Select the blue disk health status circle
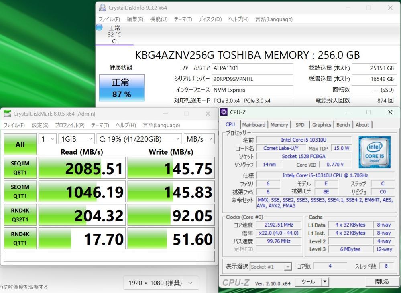The height and width of the screenshot is (293, 401). click(x=98, y=27)
